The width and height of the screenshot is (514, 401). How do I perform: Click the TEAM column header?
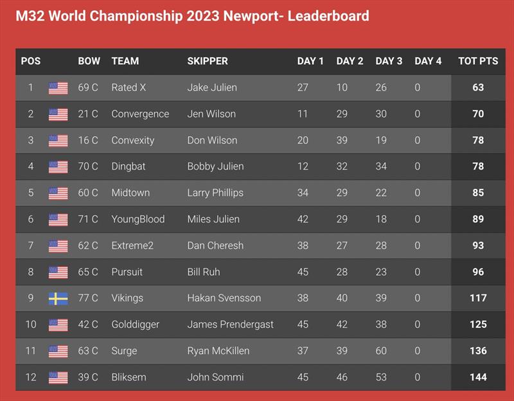coord(125,61)
